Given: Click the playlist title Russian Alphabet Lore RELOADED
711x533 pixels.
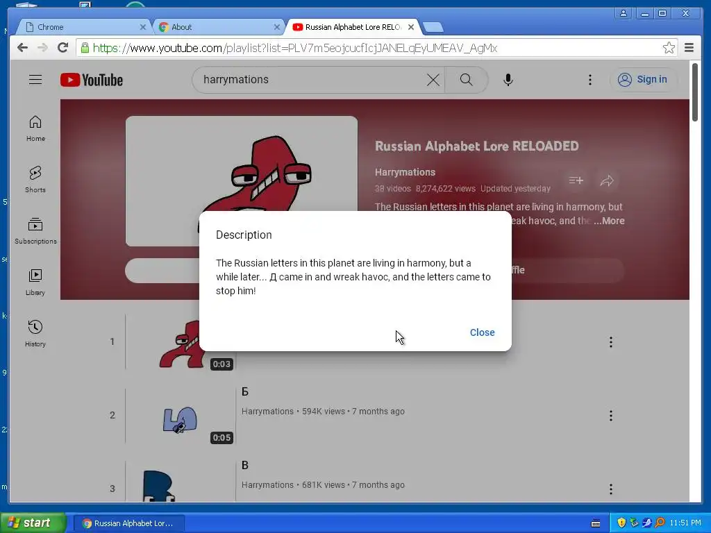Looking at the screenshot, I should [x=476, y=146].
